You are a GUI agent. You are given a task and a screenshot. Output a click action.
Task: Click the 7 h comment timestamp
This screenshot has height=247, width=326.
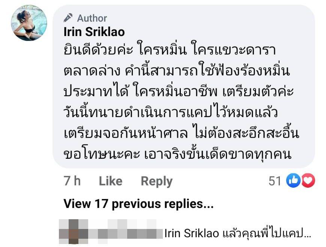pos(72,181)
